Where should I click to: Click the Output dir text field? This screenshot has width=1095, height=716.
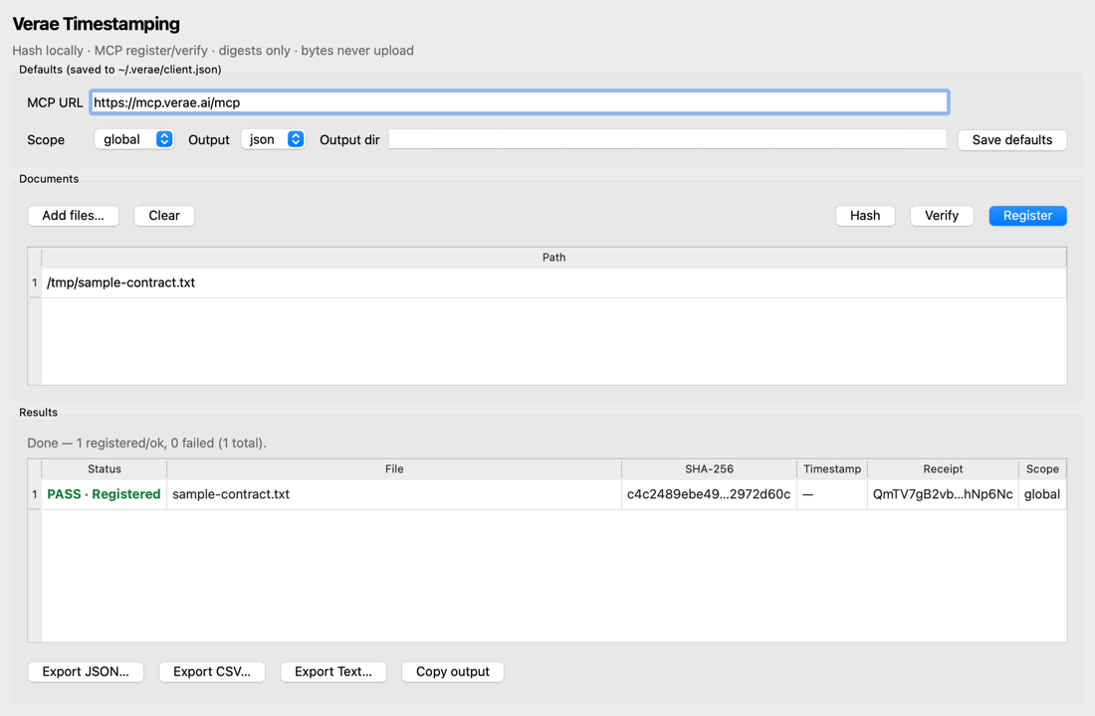pos(668,139)
